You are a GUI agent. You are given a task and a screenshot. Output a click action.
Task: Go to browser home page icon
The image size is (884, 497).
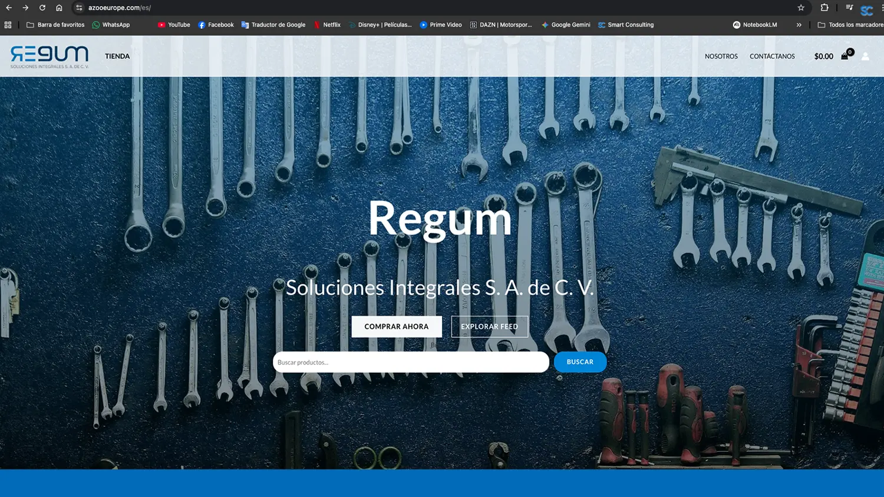click(x=59, y=8)
